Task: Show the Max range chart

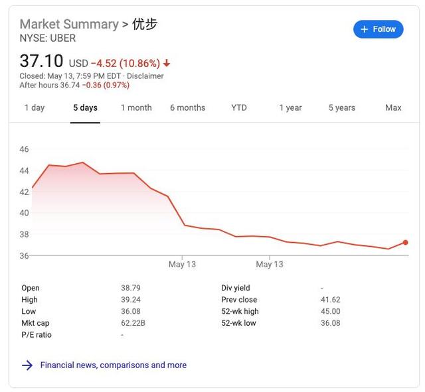Action: (393, 107)
